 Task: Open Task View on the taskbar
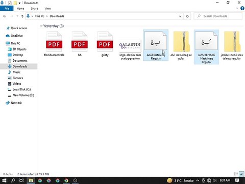pos(21,180)
